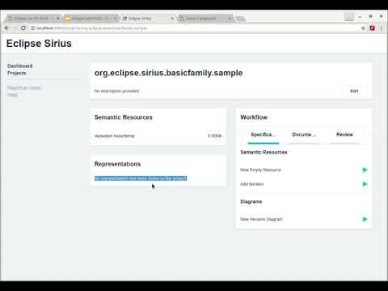Click the Workflow heading
The image size is (388, 291).
(x=254, y=117)
